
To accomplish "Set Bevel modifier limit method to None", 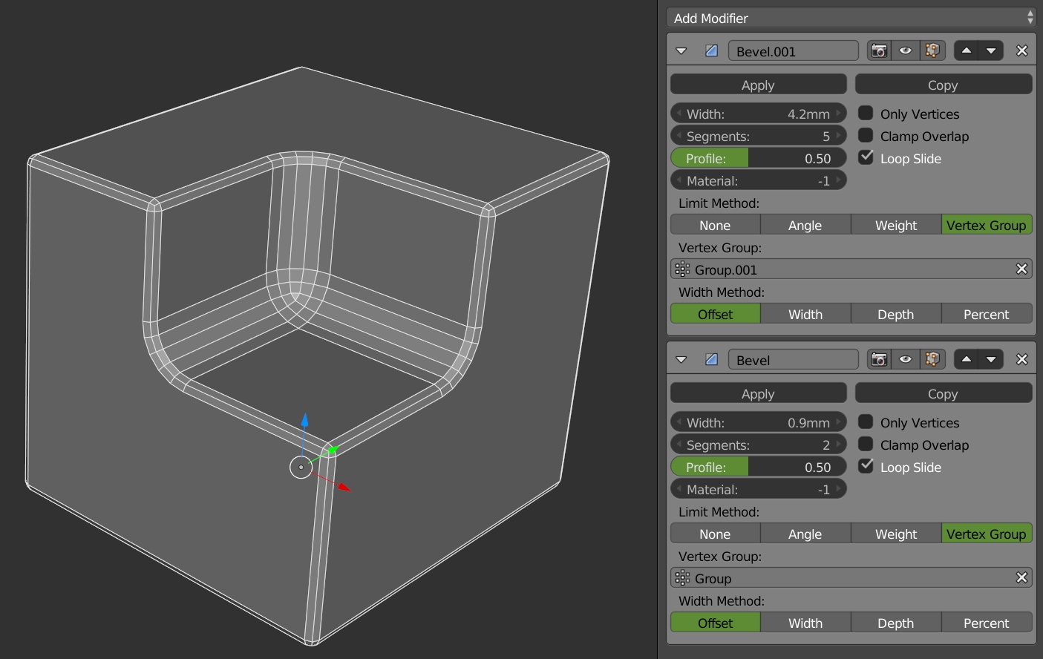I will (x=715, y=534).
